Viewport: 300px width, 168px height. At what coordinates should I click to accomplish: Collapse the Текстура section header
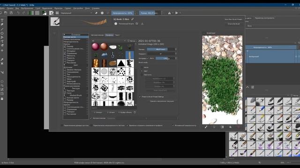[64, 88]
